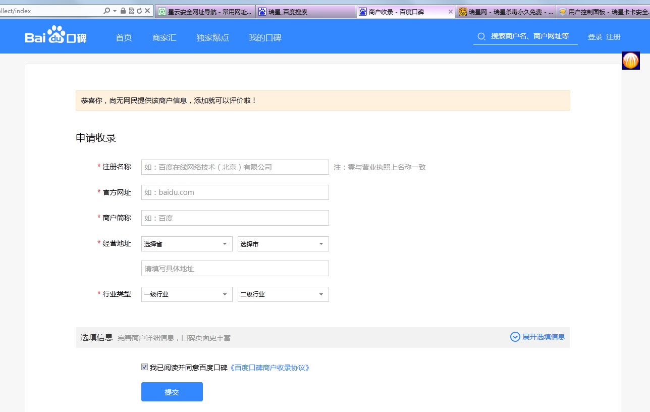Open the 选择省 province dropdown

pyautogui.click(x=187, y=244)
